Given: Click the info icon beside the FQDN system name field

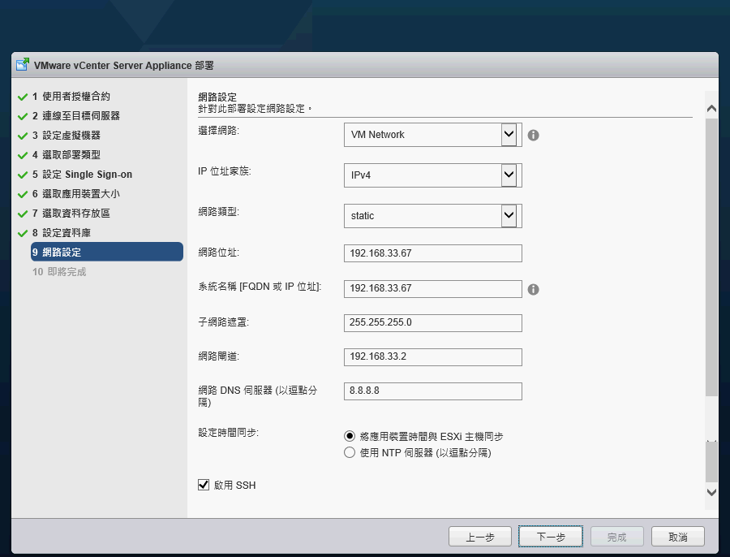Looking at the screenshot, I should tap(533, 289).
